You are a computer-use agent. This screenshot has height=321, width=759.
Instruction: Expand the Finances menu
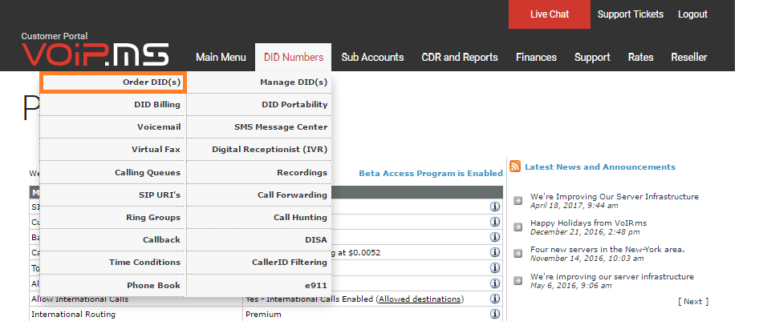click(x=536, y=57)
